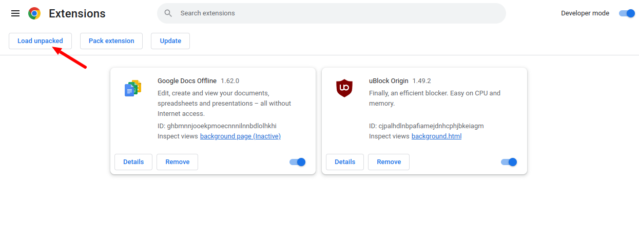Image resolution: width=639 pixels, height=242 pixels.
Task: Click the ID ghbmnnjooekpmoecnnnilnnbdlolhkhi text
Action: pos(217,126)
